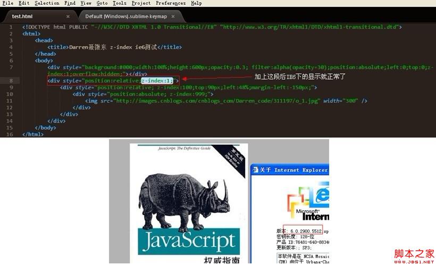436x265 pixels.
Task: Open the View menu
Action: click(x=86, y=3)
